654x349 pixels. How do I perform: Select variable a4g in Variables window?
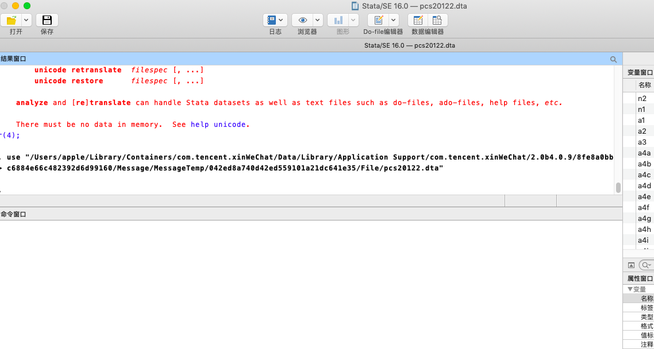coord(644,219)
